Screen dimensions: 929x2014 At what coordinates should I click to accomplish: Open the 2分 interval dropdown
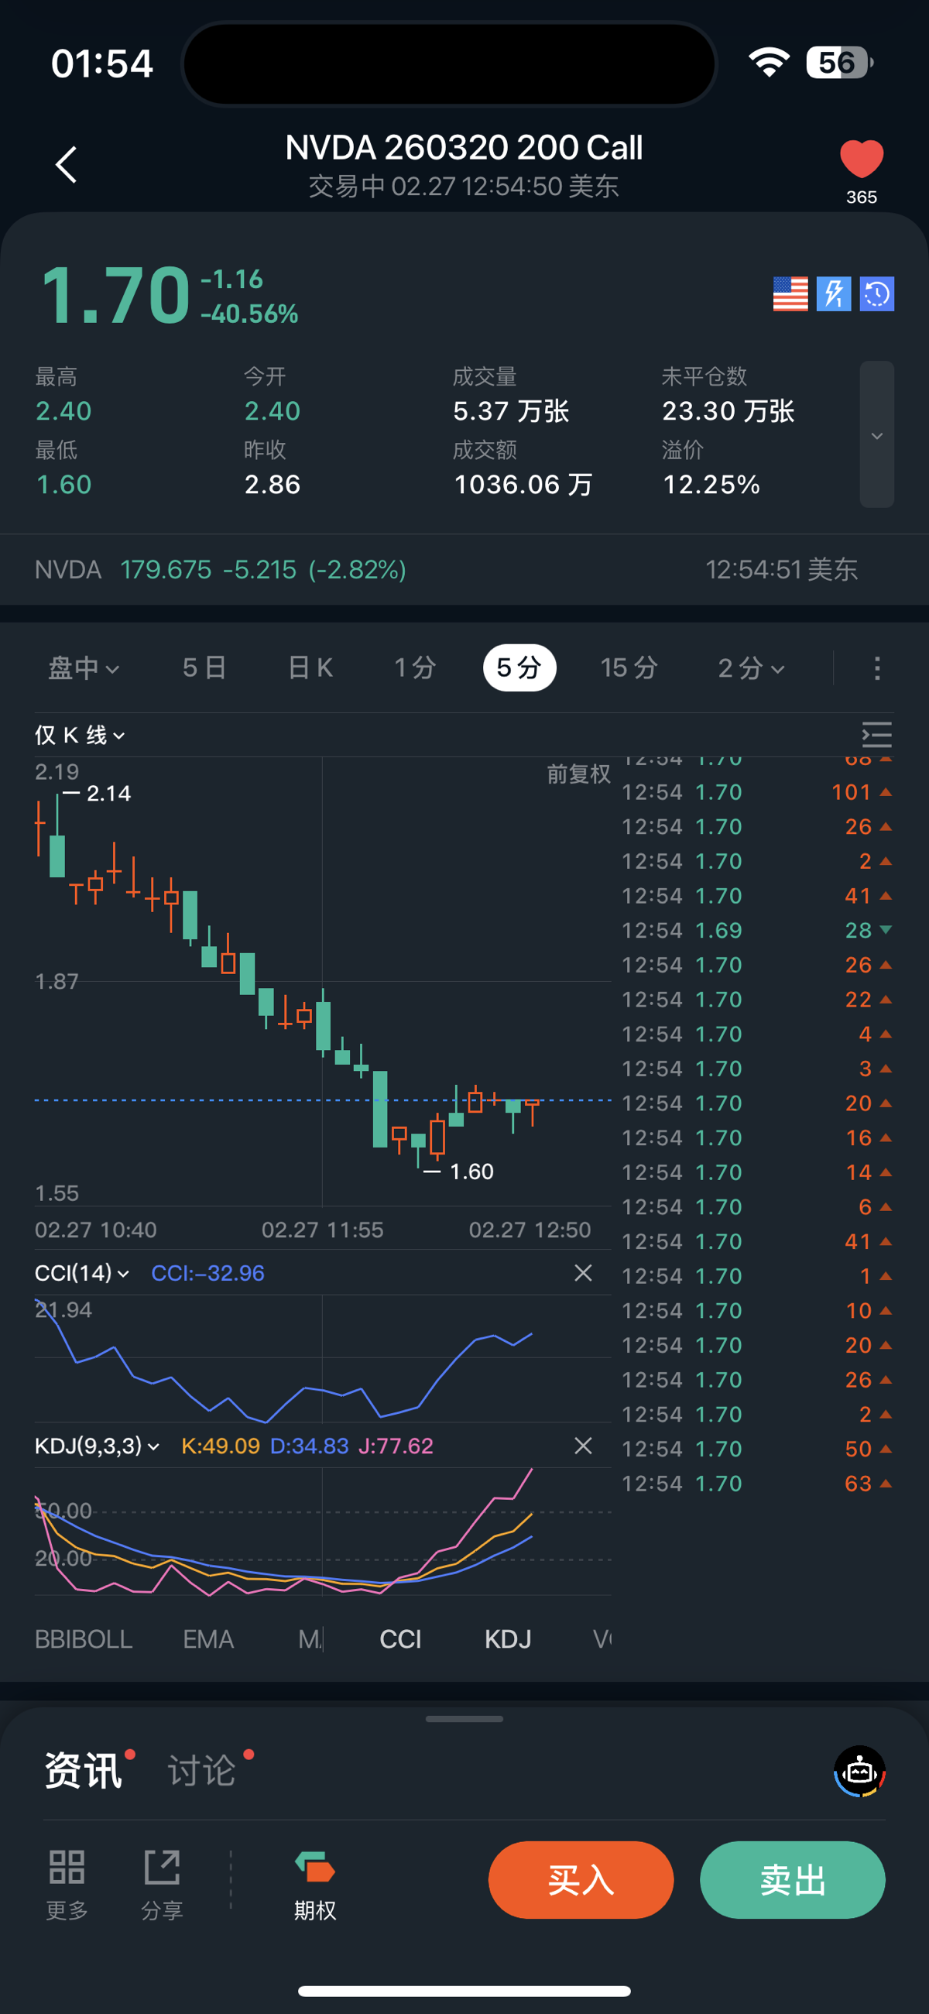pos(751,667)
